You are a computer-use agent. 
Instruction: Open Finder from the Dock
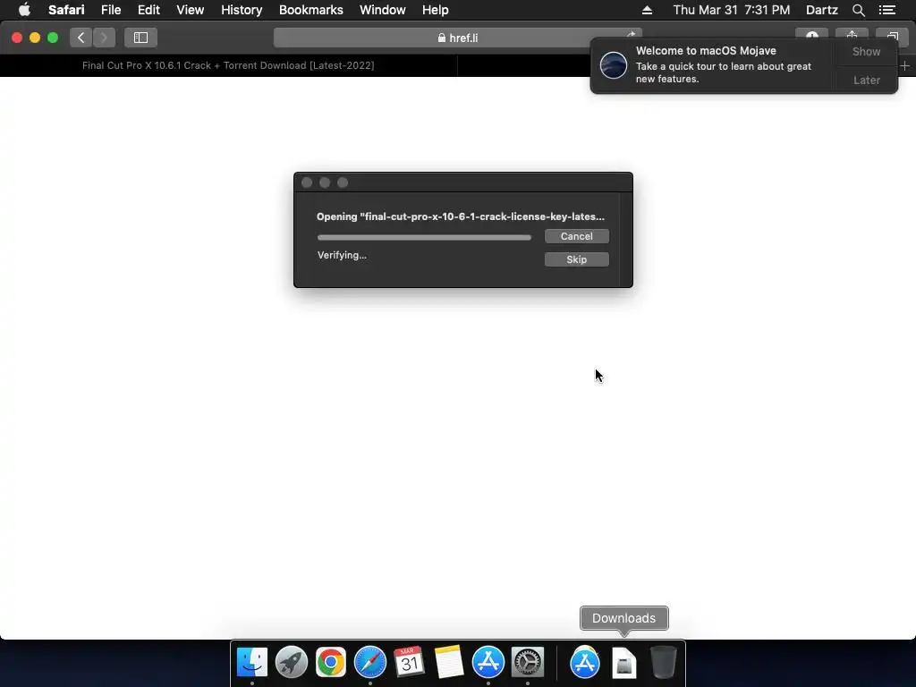251,662
